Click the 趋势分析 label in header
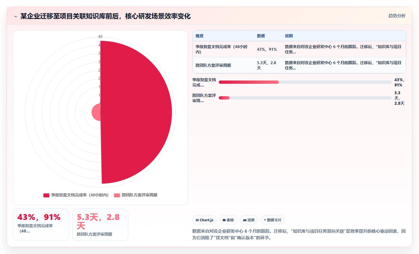419x254 pixels. click(397, 16)
